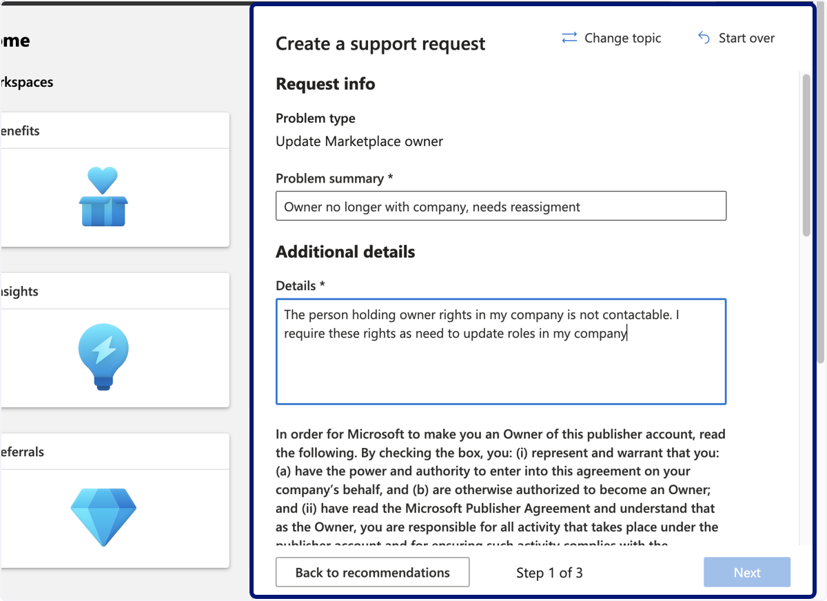
Task: Open the Insights lightbulb icon
Action: tap(103, 357)
